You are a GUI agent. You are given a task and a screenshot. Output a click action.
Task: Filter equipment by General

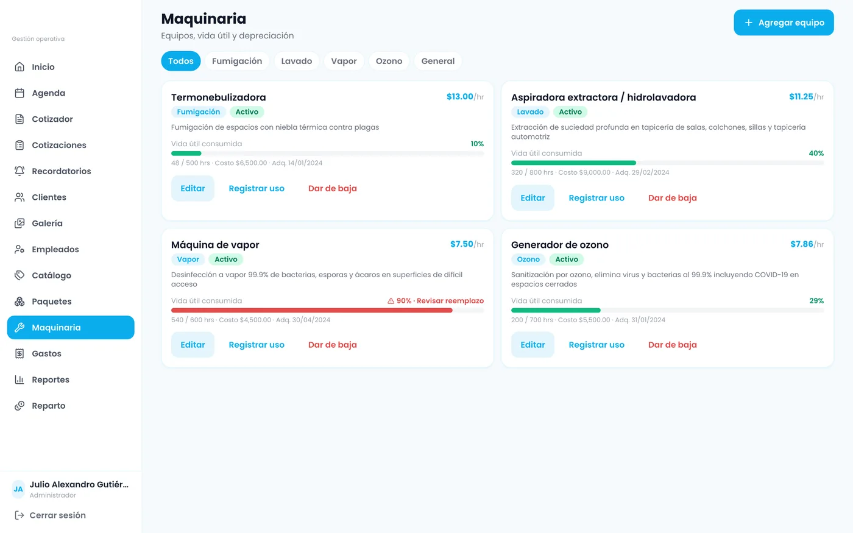coord(438,61)
